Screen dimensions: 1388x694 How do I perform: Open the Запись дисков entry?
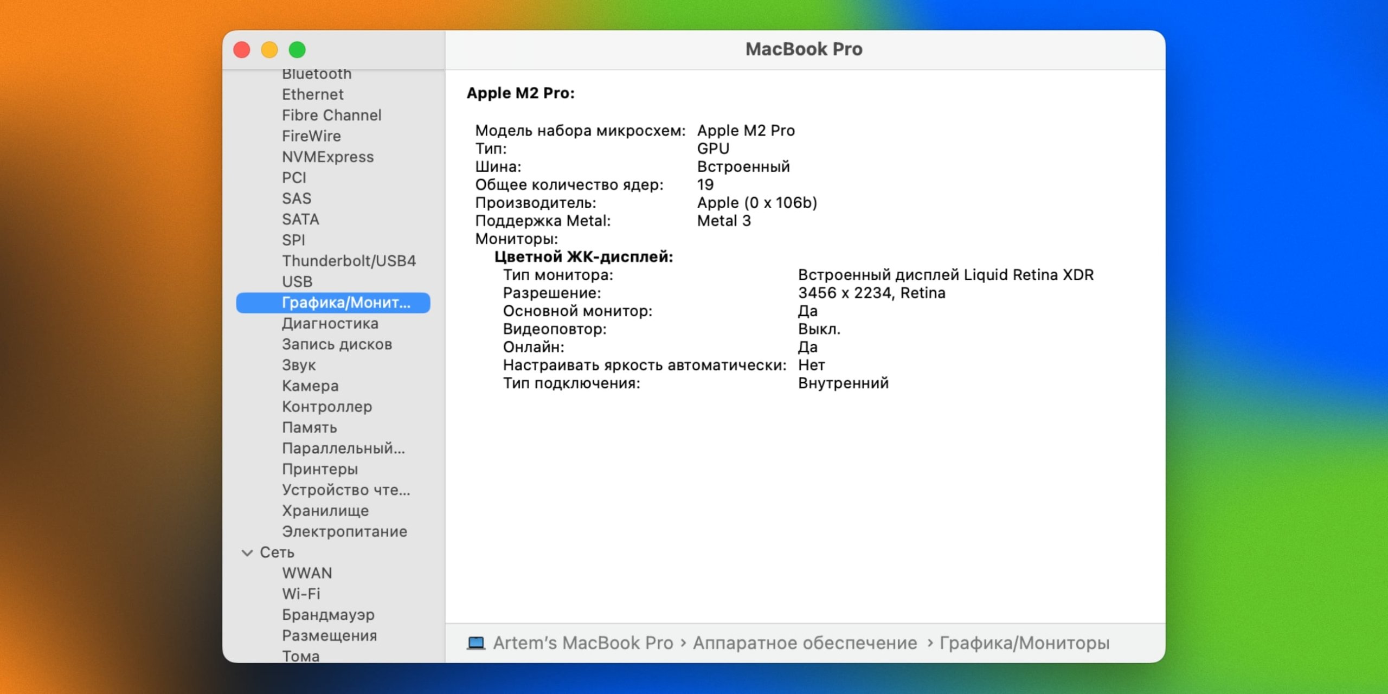click(337, 344)
